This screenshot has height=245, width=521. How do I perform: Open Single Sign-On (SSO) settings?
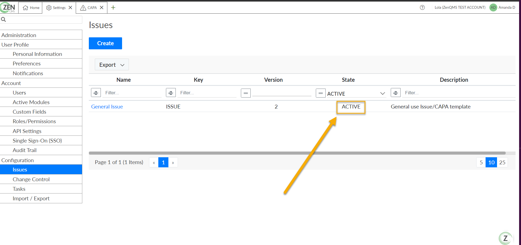tap(41, 141)
